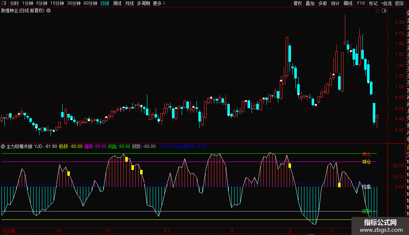Expand the 更多 periods list
409x235 pixels.
pos(159,3)
